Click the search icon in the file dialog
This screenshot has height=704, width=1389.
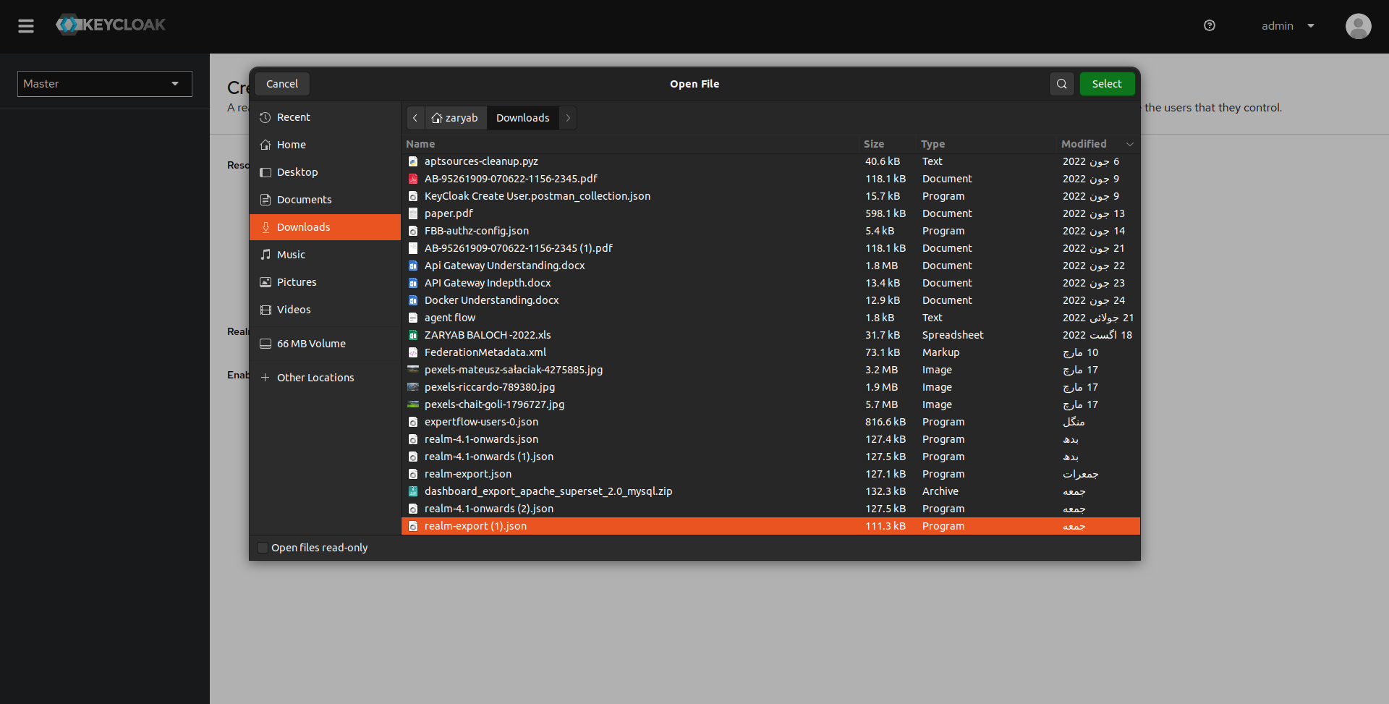coord(1061,83)
